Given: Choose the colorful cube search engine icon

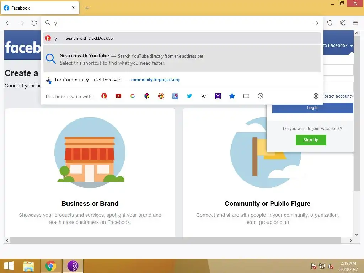Looking at the screenshot, I should tap(147, 96).
